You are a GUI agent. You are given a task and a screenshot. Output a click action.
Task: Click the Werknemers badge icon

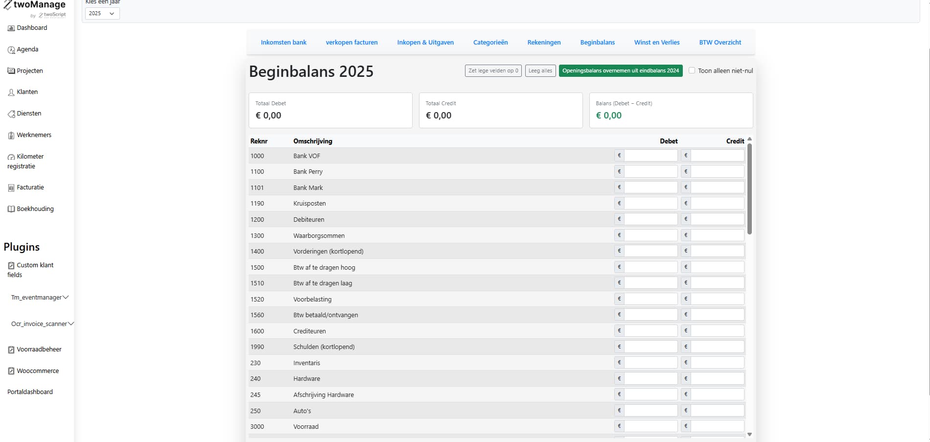click(11, 136)
